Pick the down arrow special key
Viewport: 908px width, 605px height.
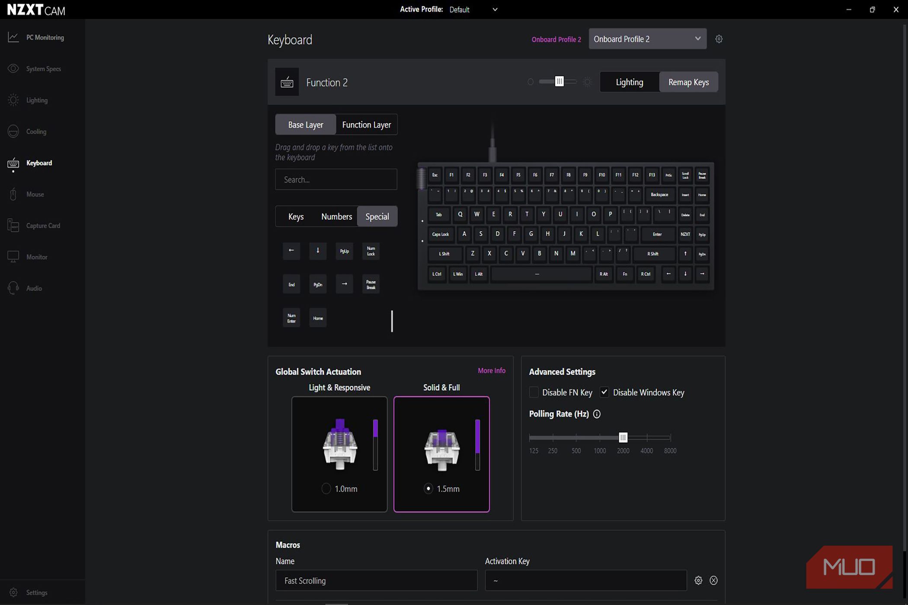(318, 251)
